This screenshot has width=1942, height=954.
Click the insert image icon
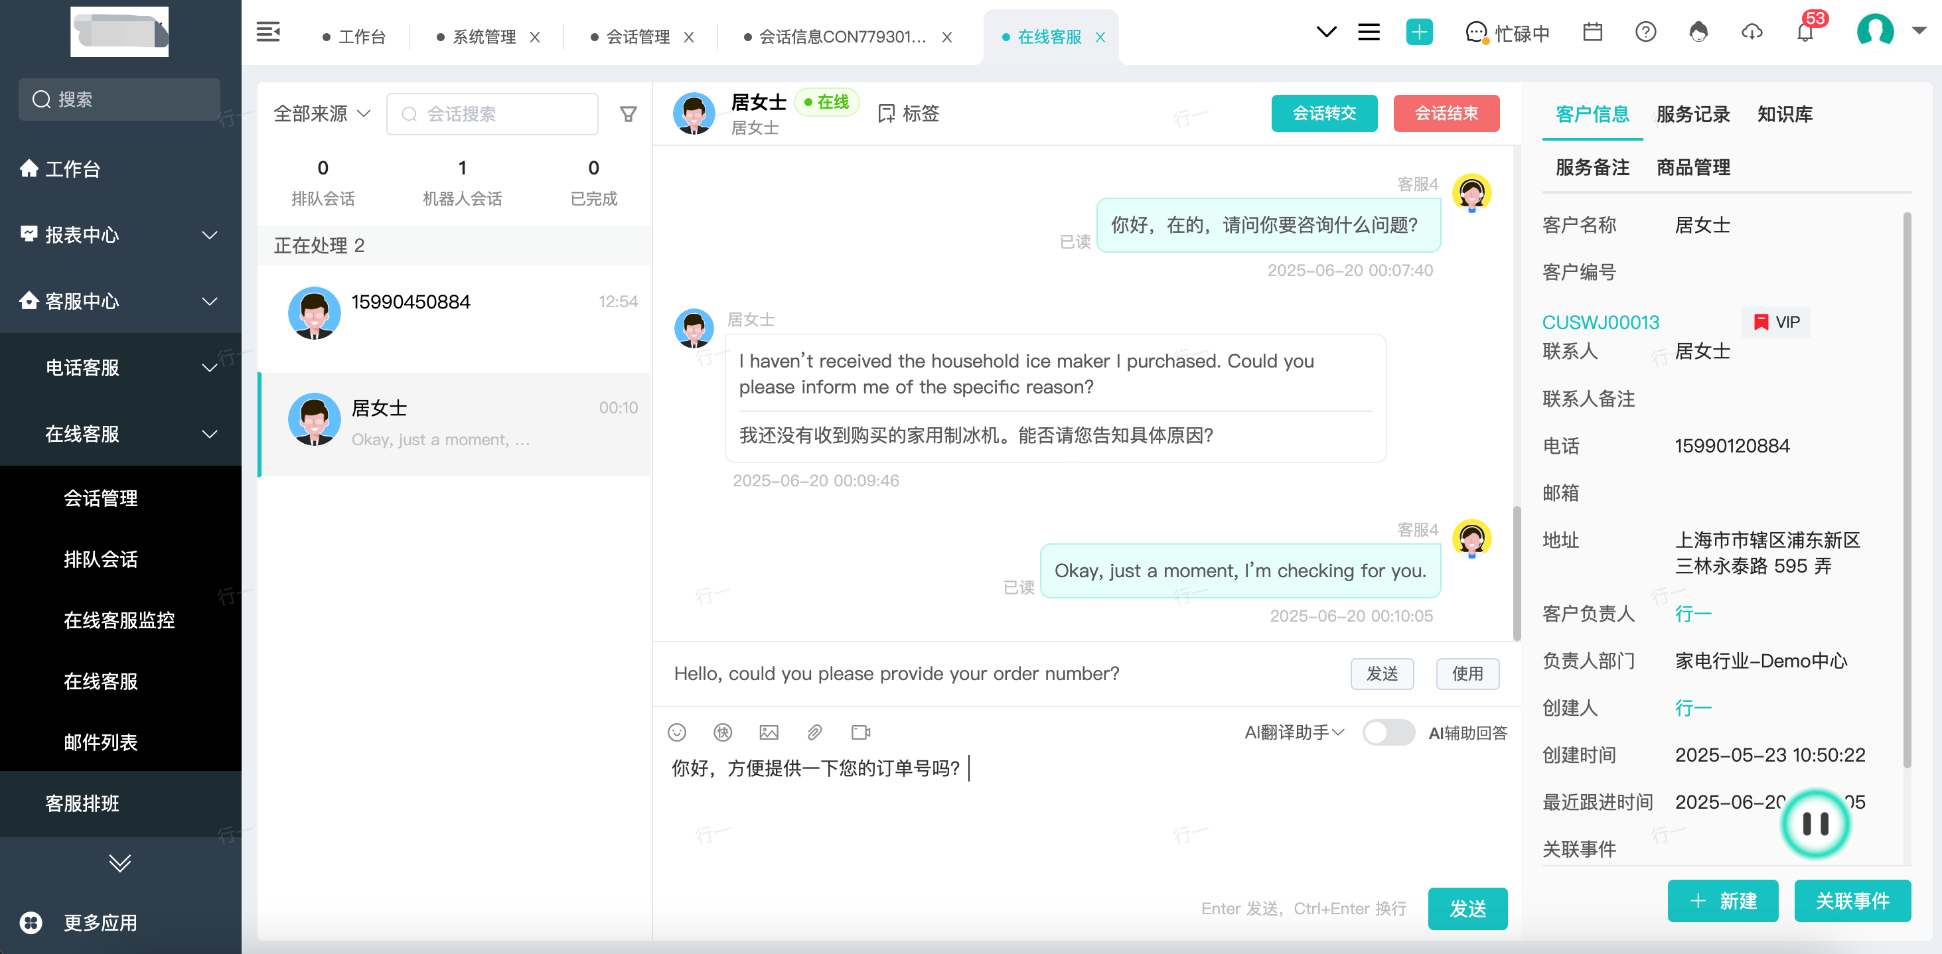(768, 732)
